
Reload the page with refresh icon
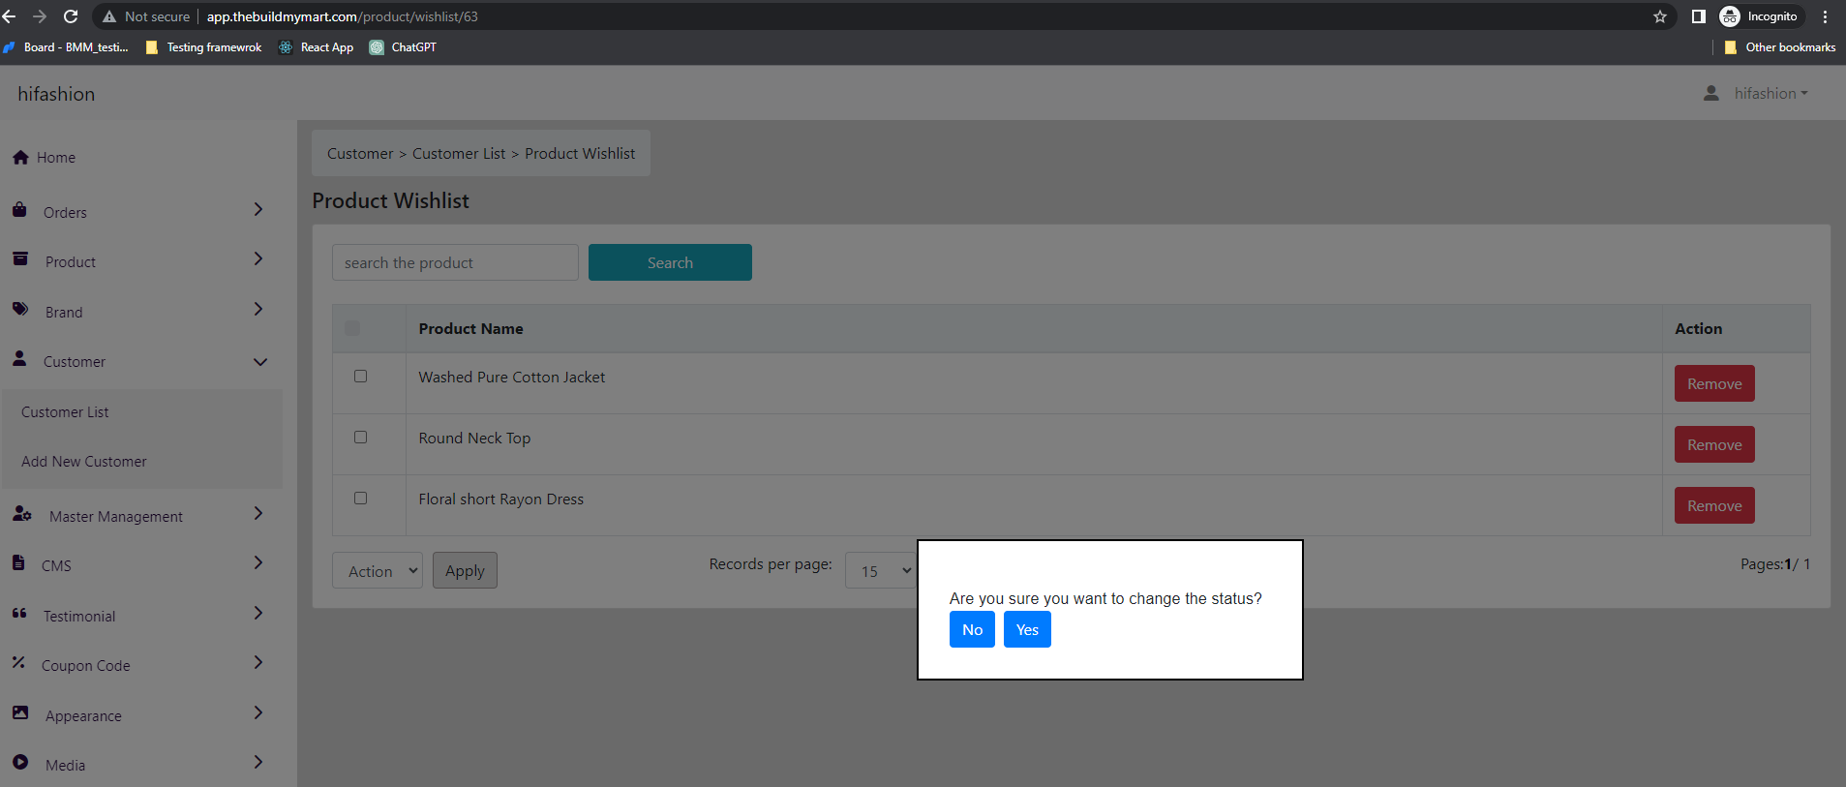click(71, 16)
